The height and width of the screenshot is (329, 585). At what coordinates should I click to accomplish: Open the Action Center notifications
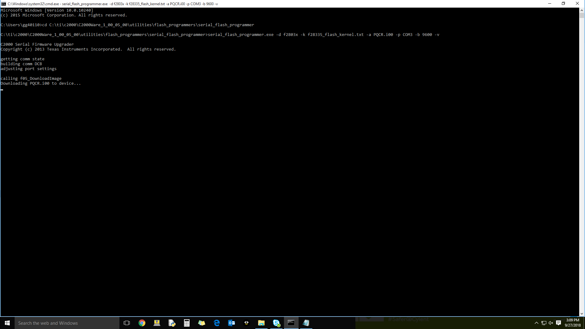point(558,323)
